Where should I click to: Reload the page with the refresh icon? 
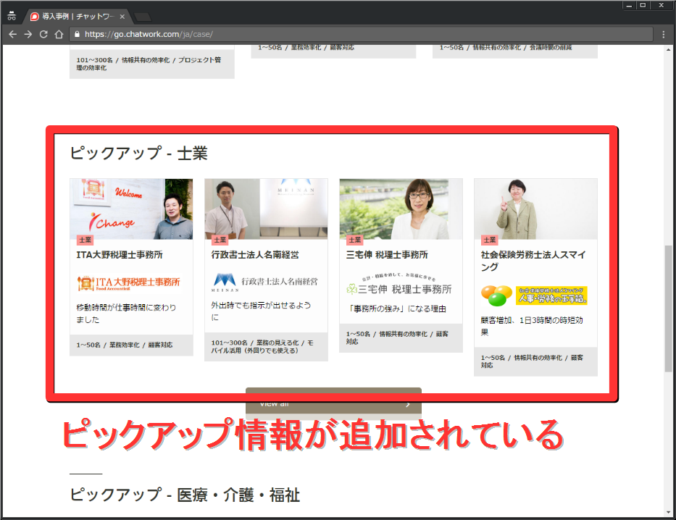43,35
